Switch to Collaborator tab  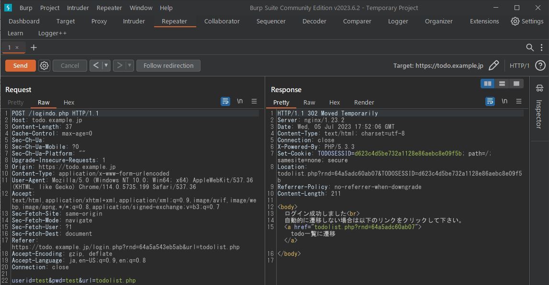[x=222, y=21]
